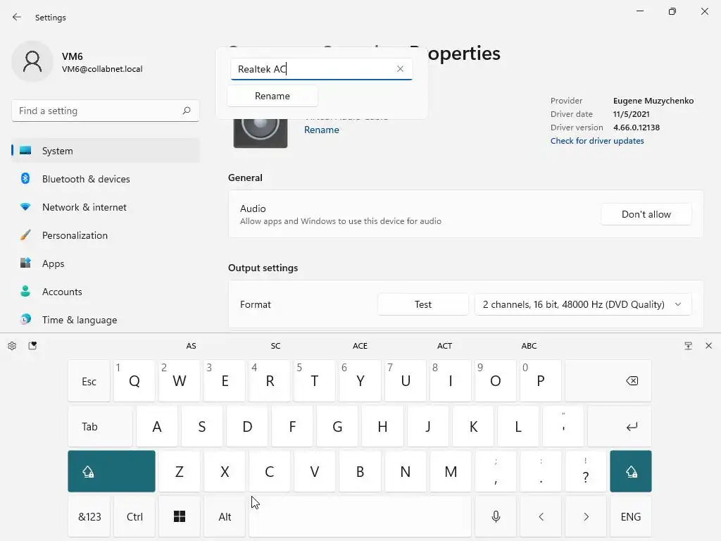The height and width of the screenshot is (541, 721).
Task: Tap the question mark key
Action: click(585, 471)
